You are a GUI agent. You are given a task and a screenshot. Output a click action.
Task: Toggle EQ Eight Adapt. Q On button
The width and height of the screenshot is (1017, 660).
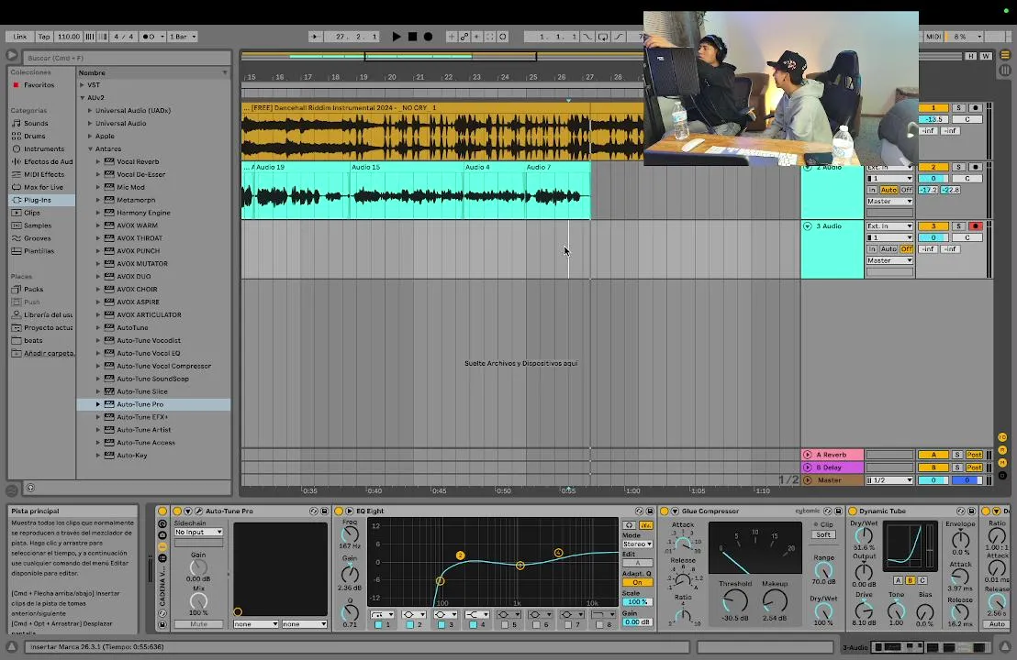pyautogui.click(x=637, y=582)
